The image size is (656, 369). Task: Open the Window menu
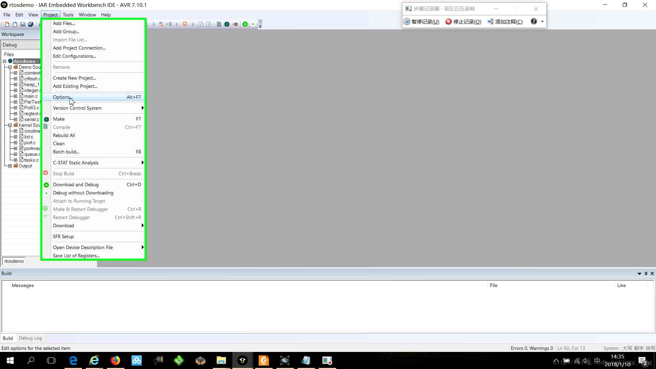tap(87, 15)
